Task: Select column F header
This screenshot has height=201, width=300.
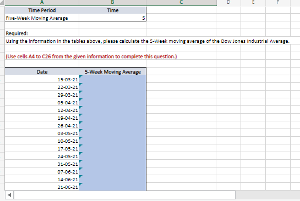Action: click(278, 3)
